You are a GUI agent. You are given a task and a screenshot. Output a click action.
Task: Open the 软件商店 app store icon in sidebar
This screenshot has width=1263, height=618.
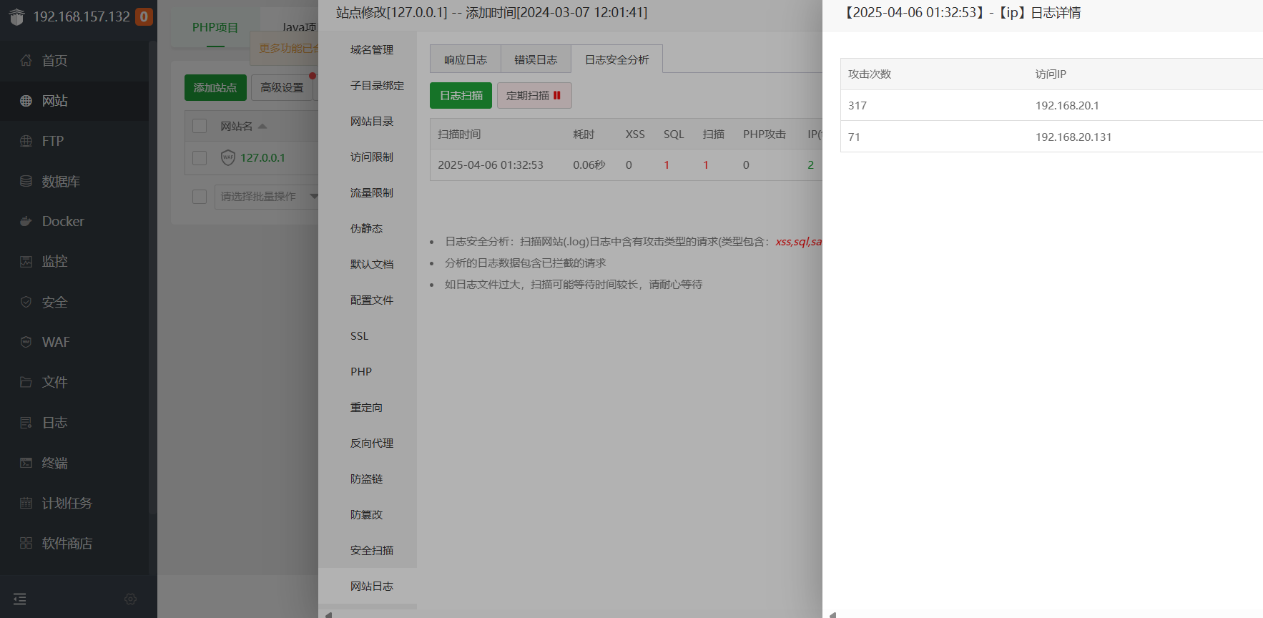(x=26, y=543)
